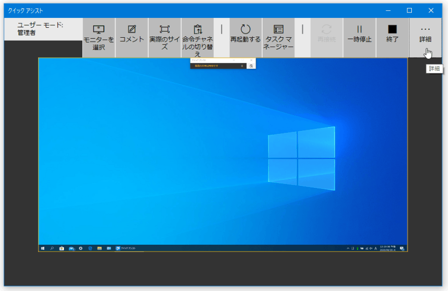This screenshot has width=448, height=291.
Task: Toggle 命令チャネルの切り替え instruction channel
Action: [197, 38]
